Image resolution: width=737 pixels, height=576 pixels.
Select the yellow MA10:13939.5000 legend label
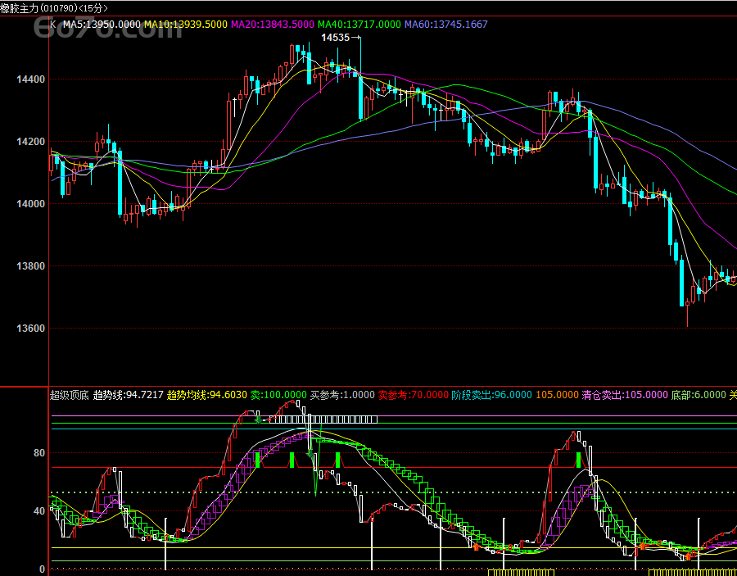[x=186, y=25]
